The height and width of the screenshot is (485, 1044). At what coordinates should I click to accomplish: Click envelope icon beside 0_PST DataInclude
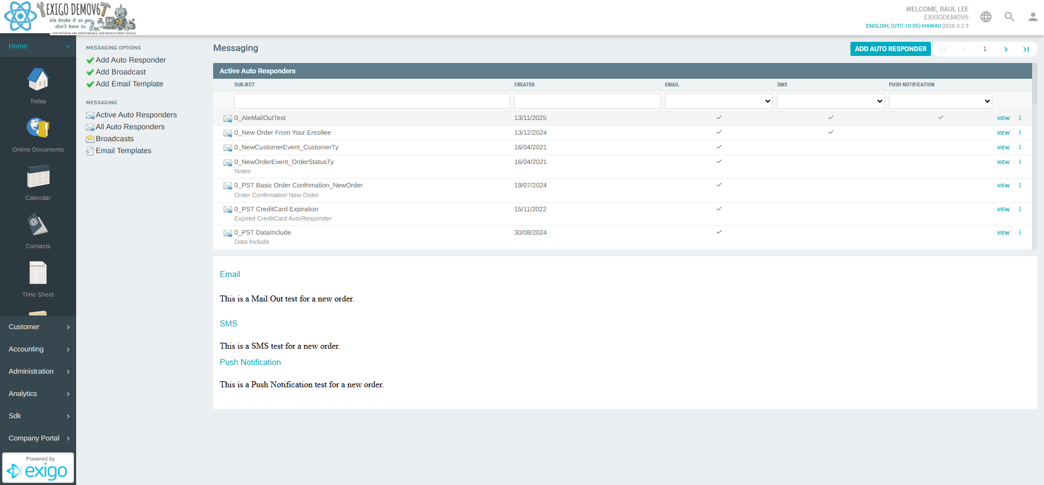point(228,233)
